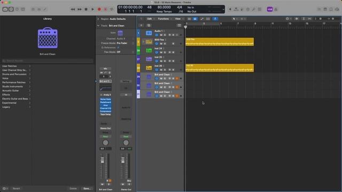Click the Stereo Out volume fader
342x192 pixels.
[123, 161]
